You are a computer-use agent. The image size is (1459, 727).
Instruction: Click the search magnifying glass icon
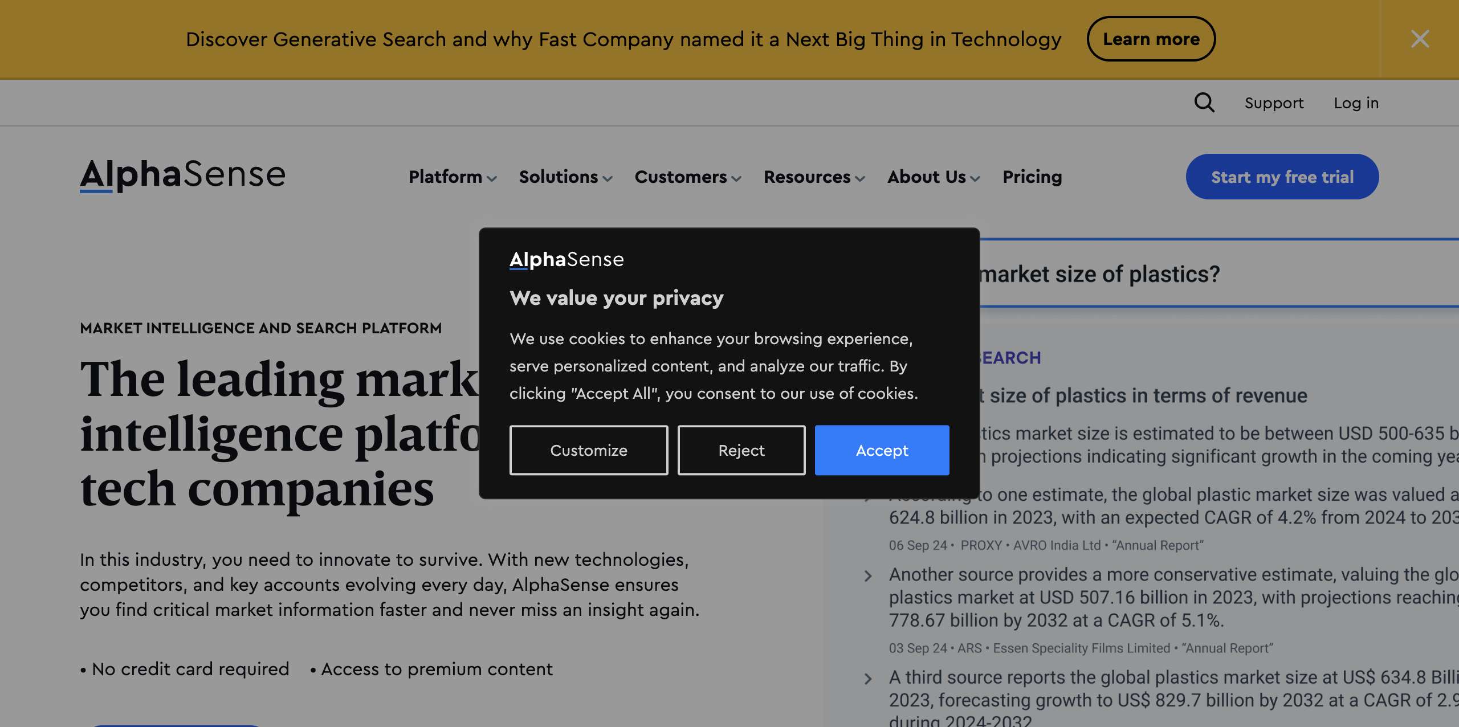[x=1205, y=103]
